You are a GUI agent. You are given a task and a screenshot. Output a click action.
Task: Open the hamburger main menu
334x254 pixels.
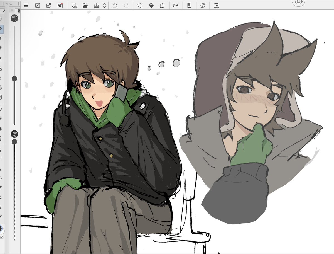[x=26, y=5]
